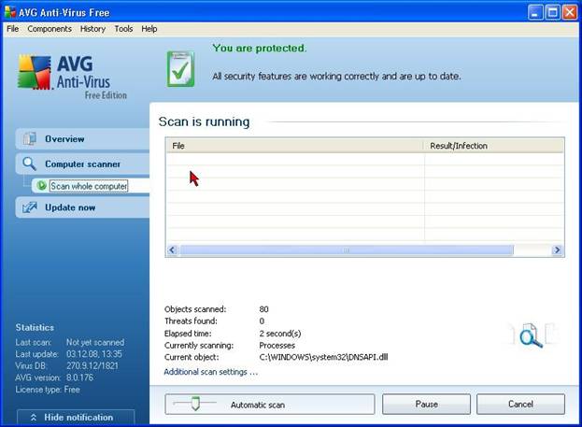Click the horizontal scrollbar thumb
Screen dimensions: 582x427
(347, 250)
